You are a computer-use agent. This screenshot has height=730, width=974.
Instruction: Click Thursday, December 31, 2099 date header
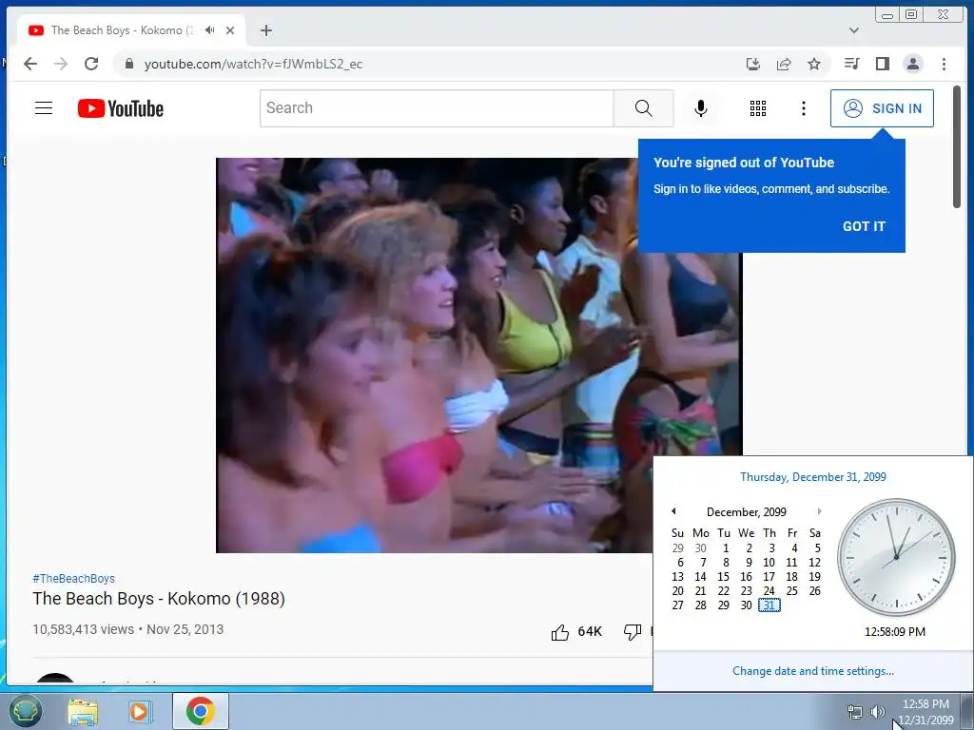[x=813, y=477]
